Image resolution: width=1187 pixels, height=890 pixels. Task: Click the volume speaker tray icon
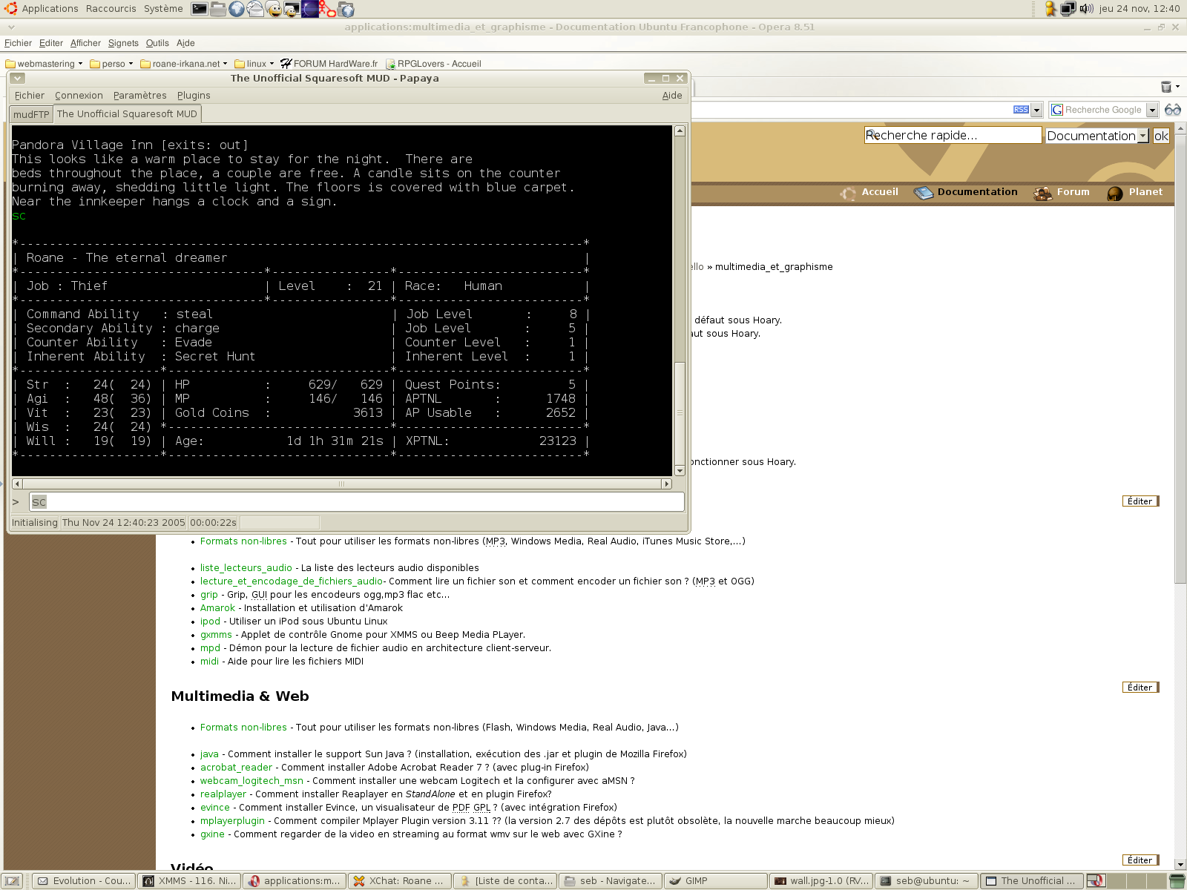1086,9
